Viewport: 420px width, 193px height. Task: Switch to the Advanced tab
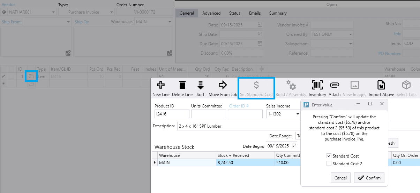(211, 13)
